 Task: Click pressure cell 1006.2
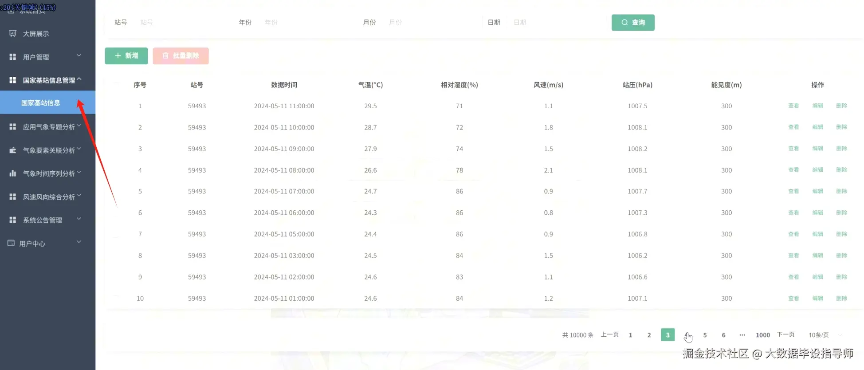(637, 256)
